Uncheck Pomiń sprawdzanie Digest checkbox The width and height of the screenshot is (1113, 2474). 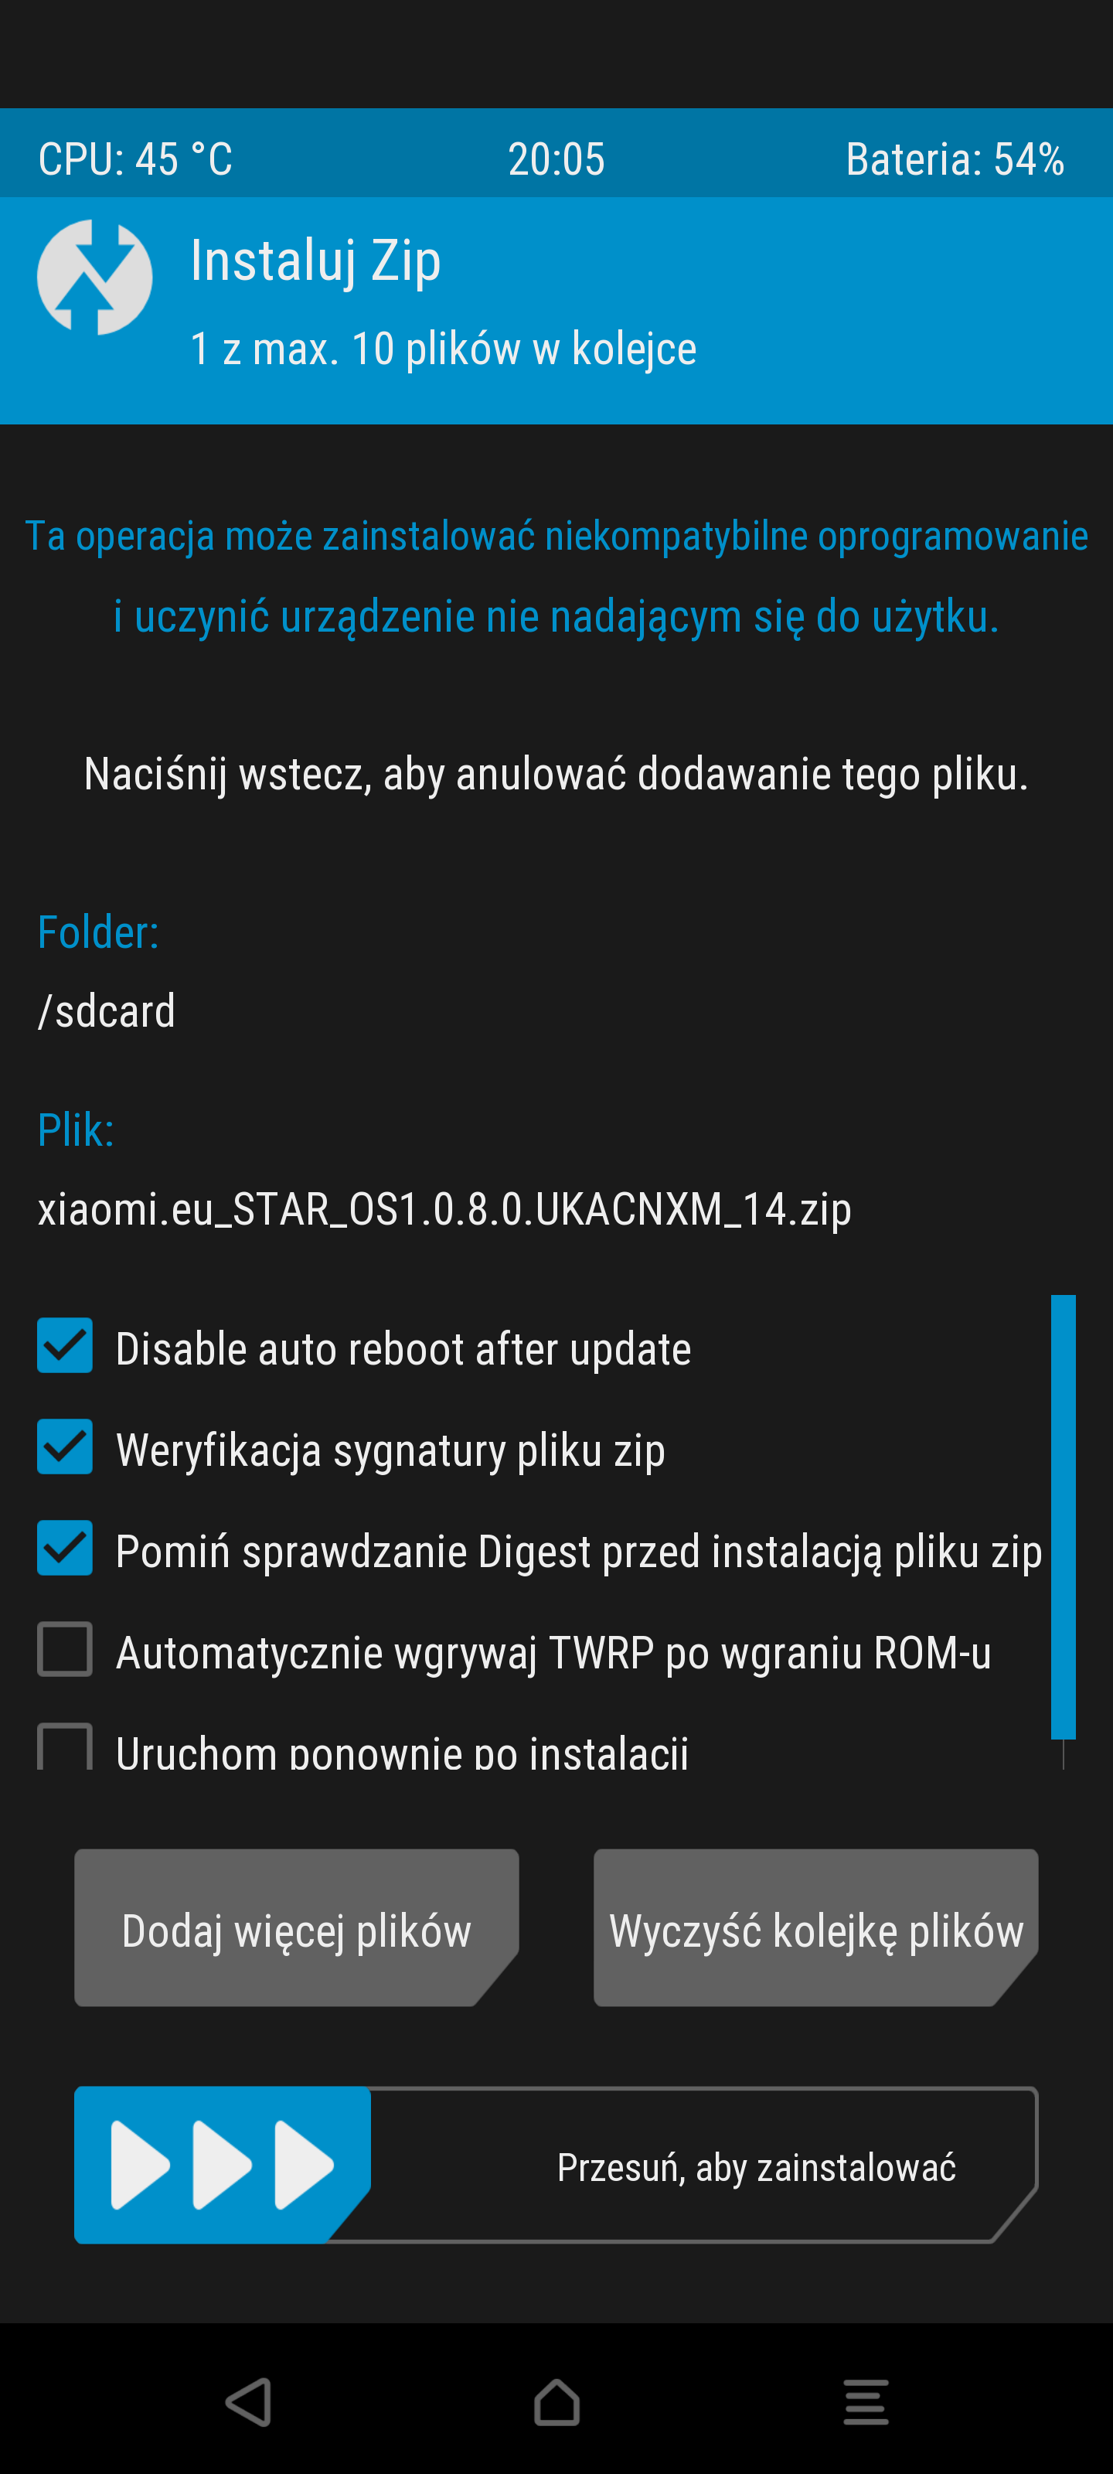point(64,1548)
